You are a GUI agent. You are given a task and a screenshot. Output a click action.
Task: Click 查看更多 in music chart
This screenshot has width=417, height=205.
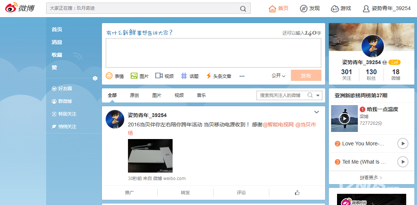(x=371, y=177)
